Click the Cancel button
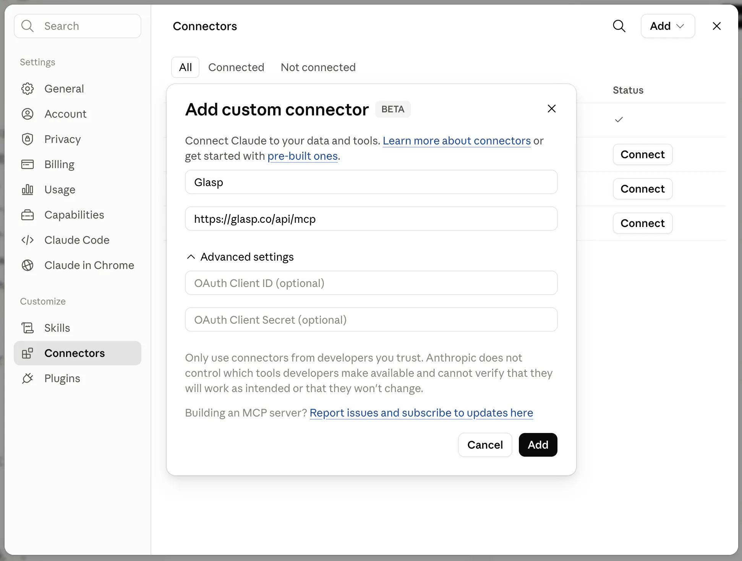Screen dimensions: 742x561 pyautogui.click(x=485, y=445)
